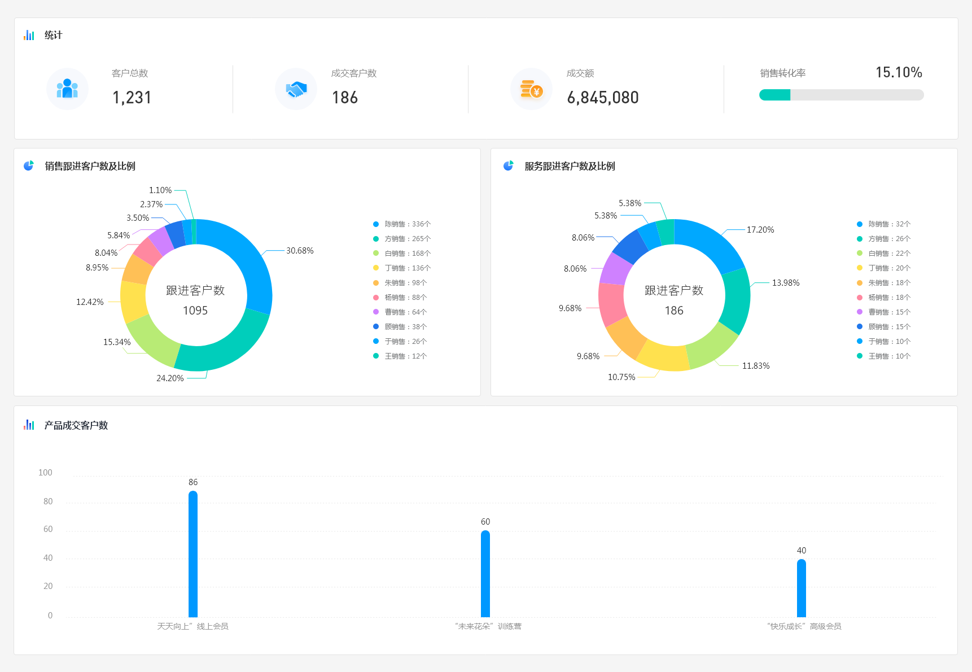Image resolution: width=972 pixels, height=672 pixels.
Task: Click the 1095 total in sales donut center
Action: point(195,311)
